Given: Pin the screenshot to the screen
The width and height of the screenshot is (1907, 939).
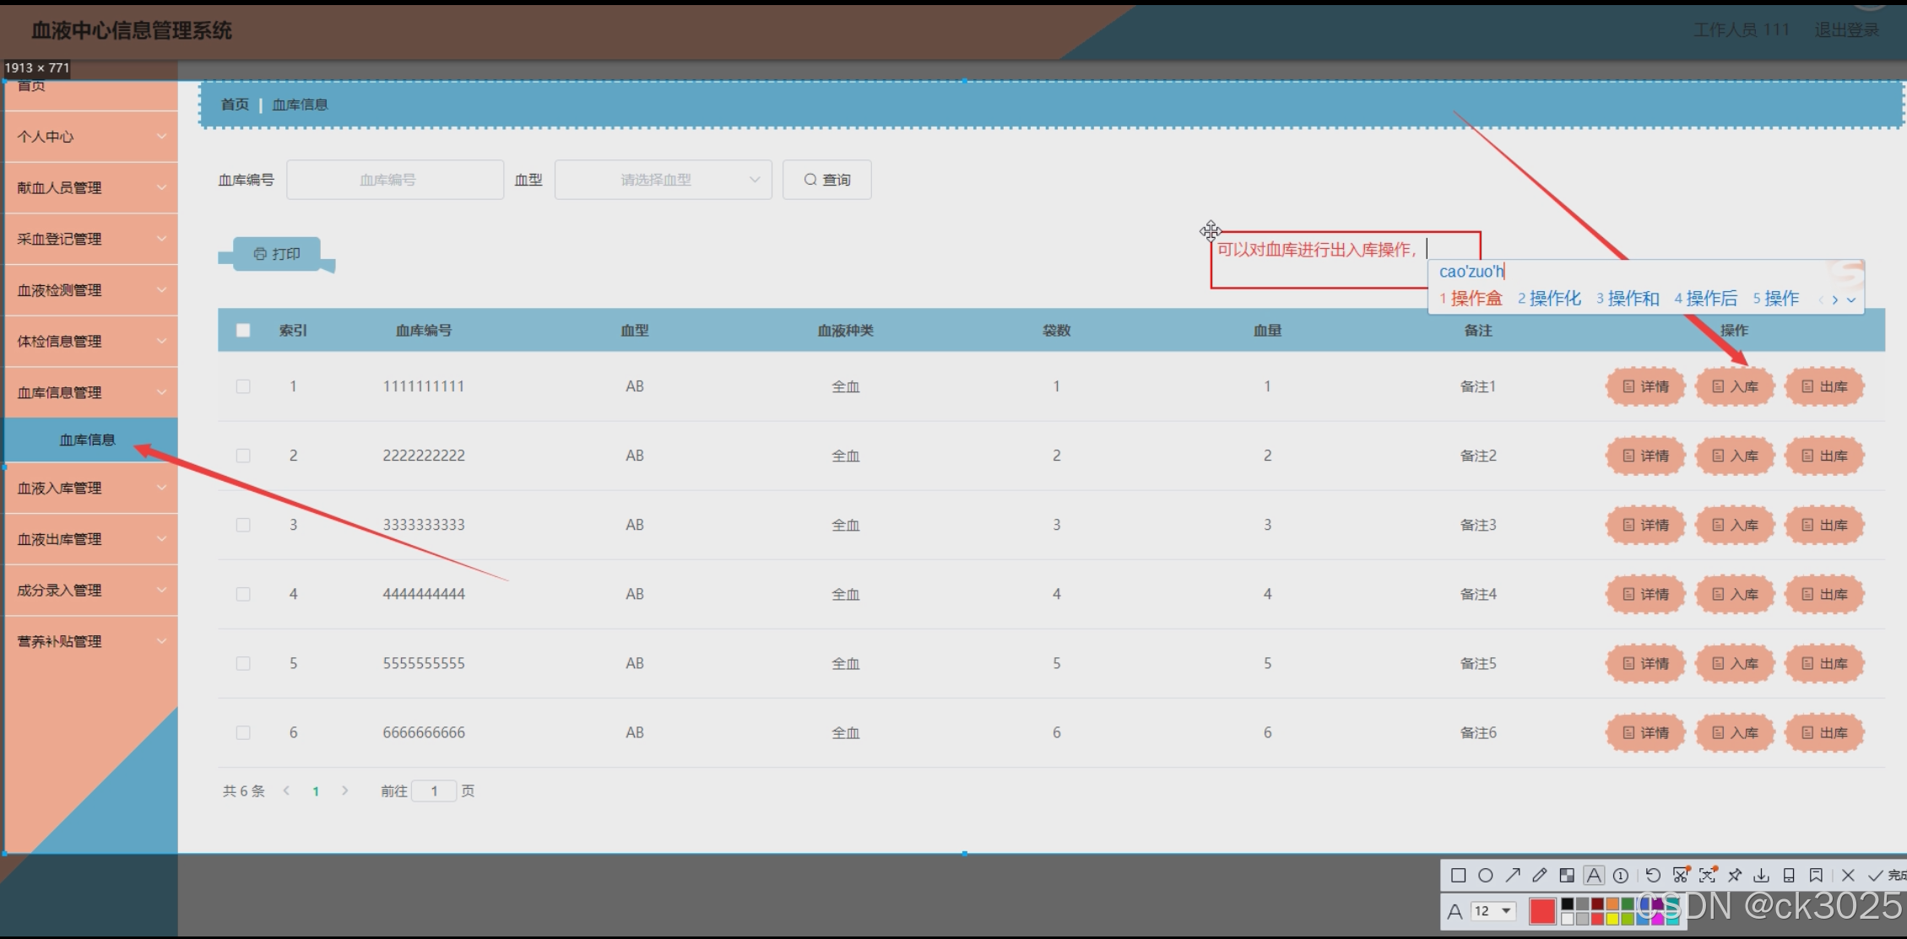Looking at the screenshot, I should tap(1735, 875).
